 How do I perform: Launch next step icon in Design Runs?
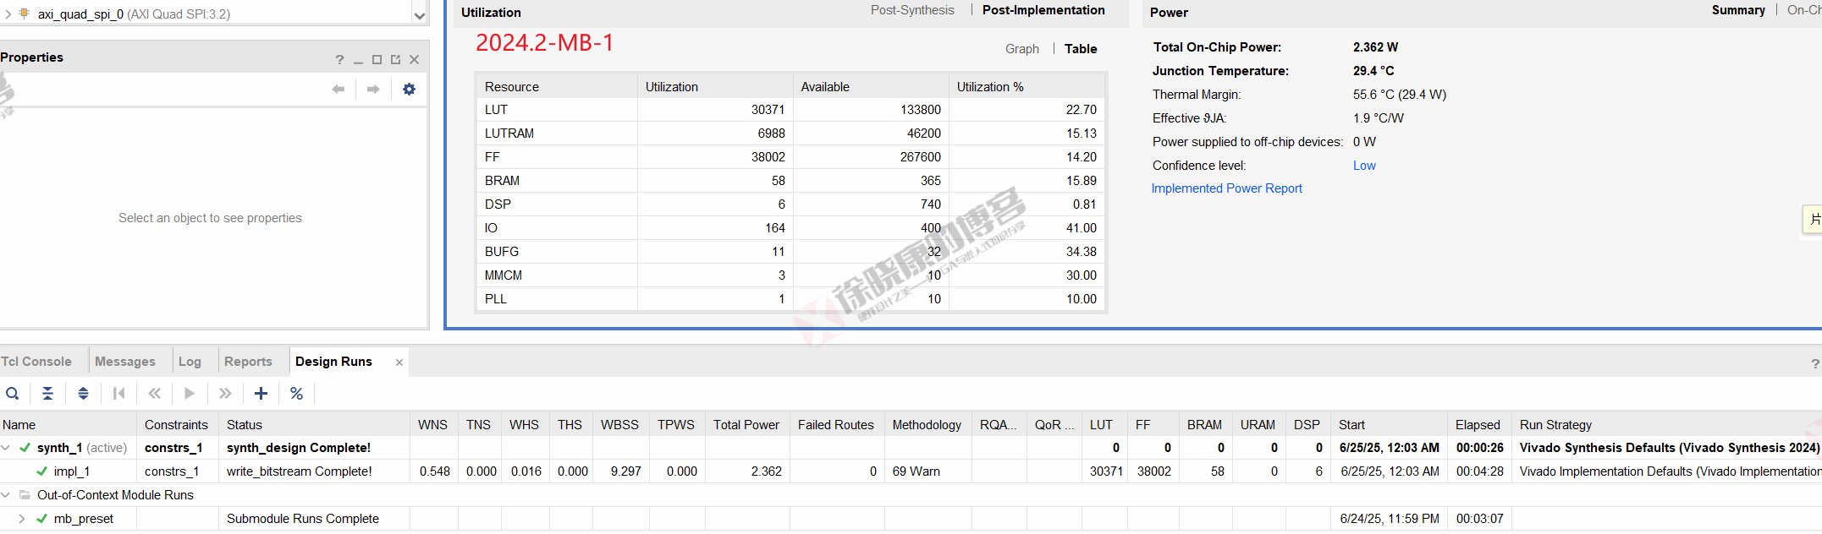[225, 393]
